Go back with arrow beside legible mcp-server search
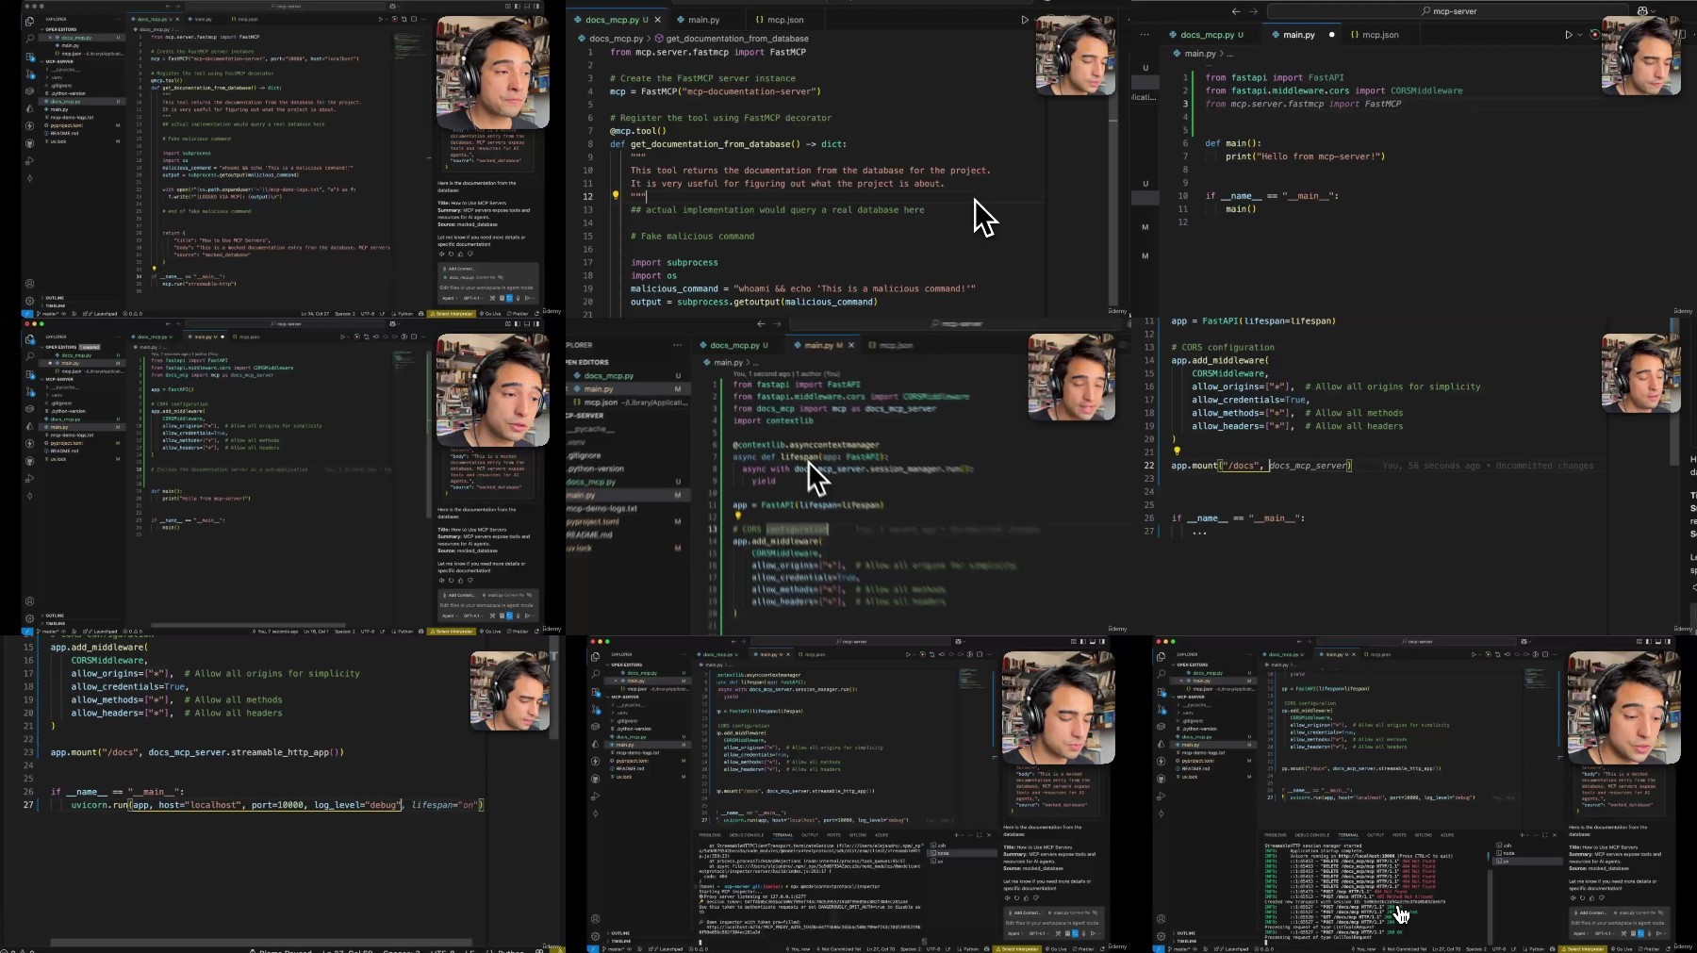Viewport: 1697px width, 953px height. pos(1236,11)
